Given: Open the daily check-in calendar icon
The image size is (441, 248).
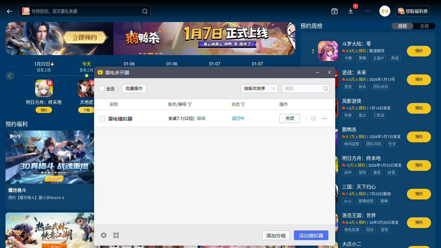Looking at the screenshot, I should click(x=334, y=11).
